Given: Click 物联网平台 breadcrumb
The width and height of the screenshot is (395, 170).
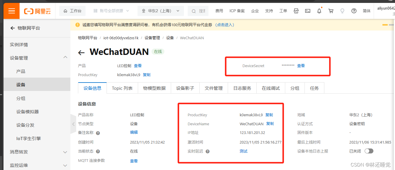Looking at the screenshot, I should [88, 38].
